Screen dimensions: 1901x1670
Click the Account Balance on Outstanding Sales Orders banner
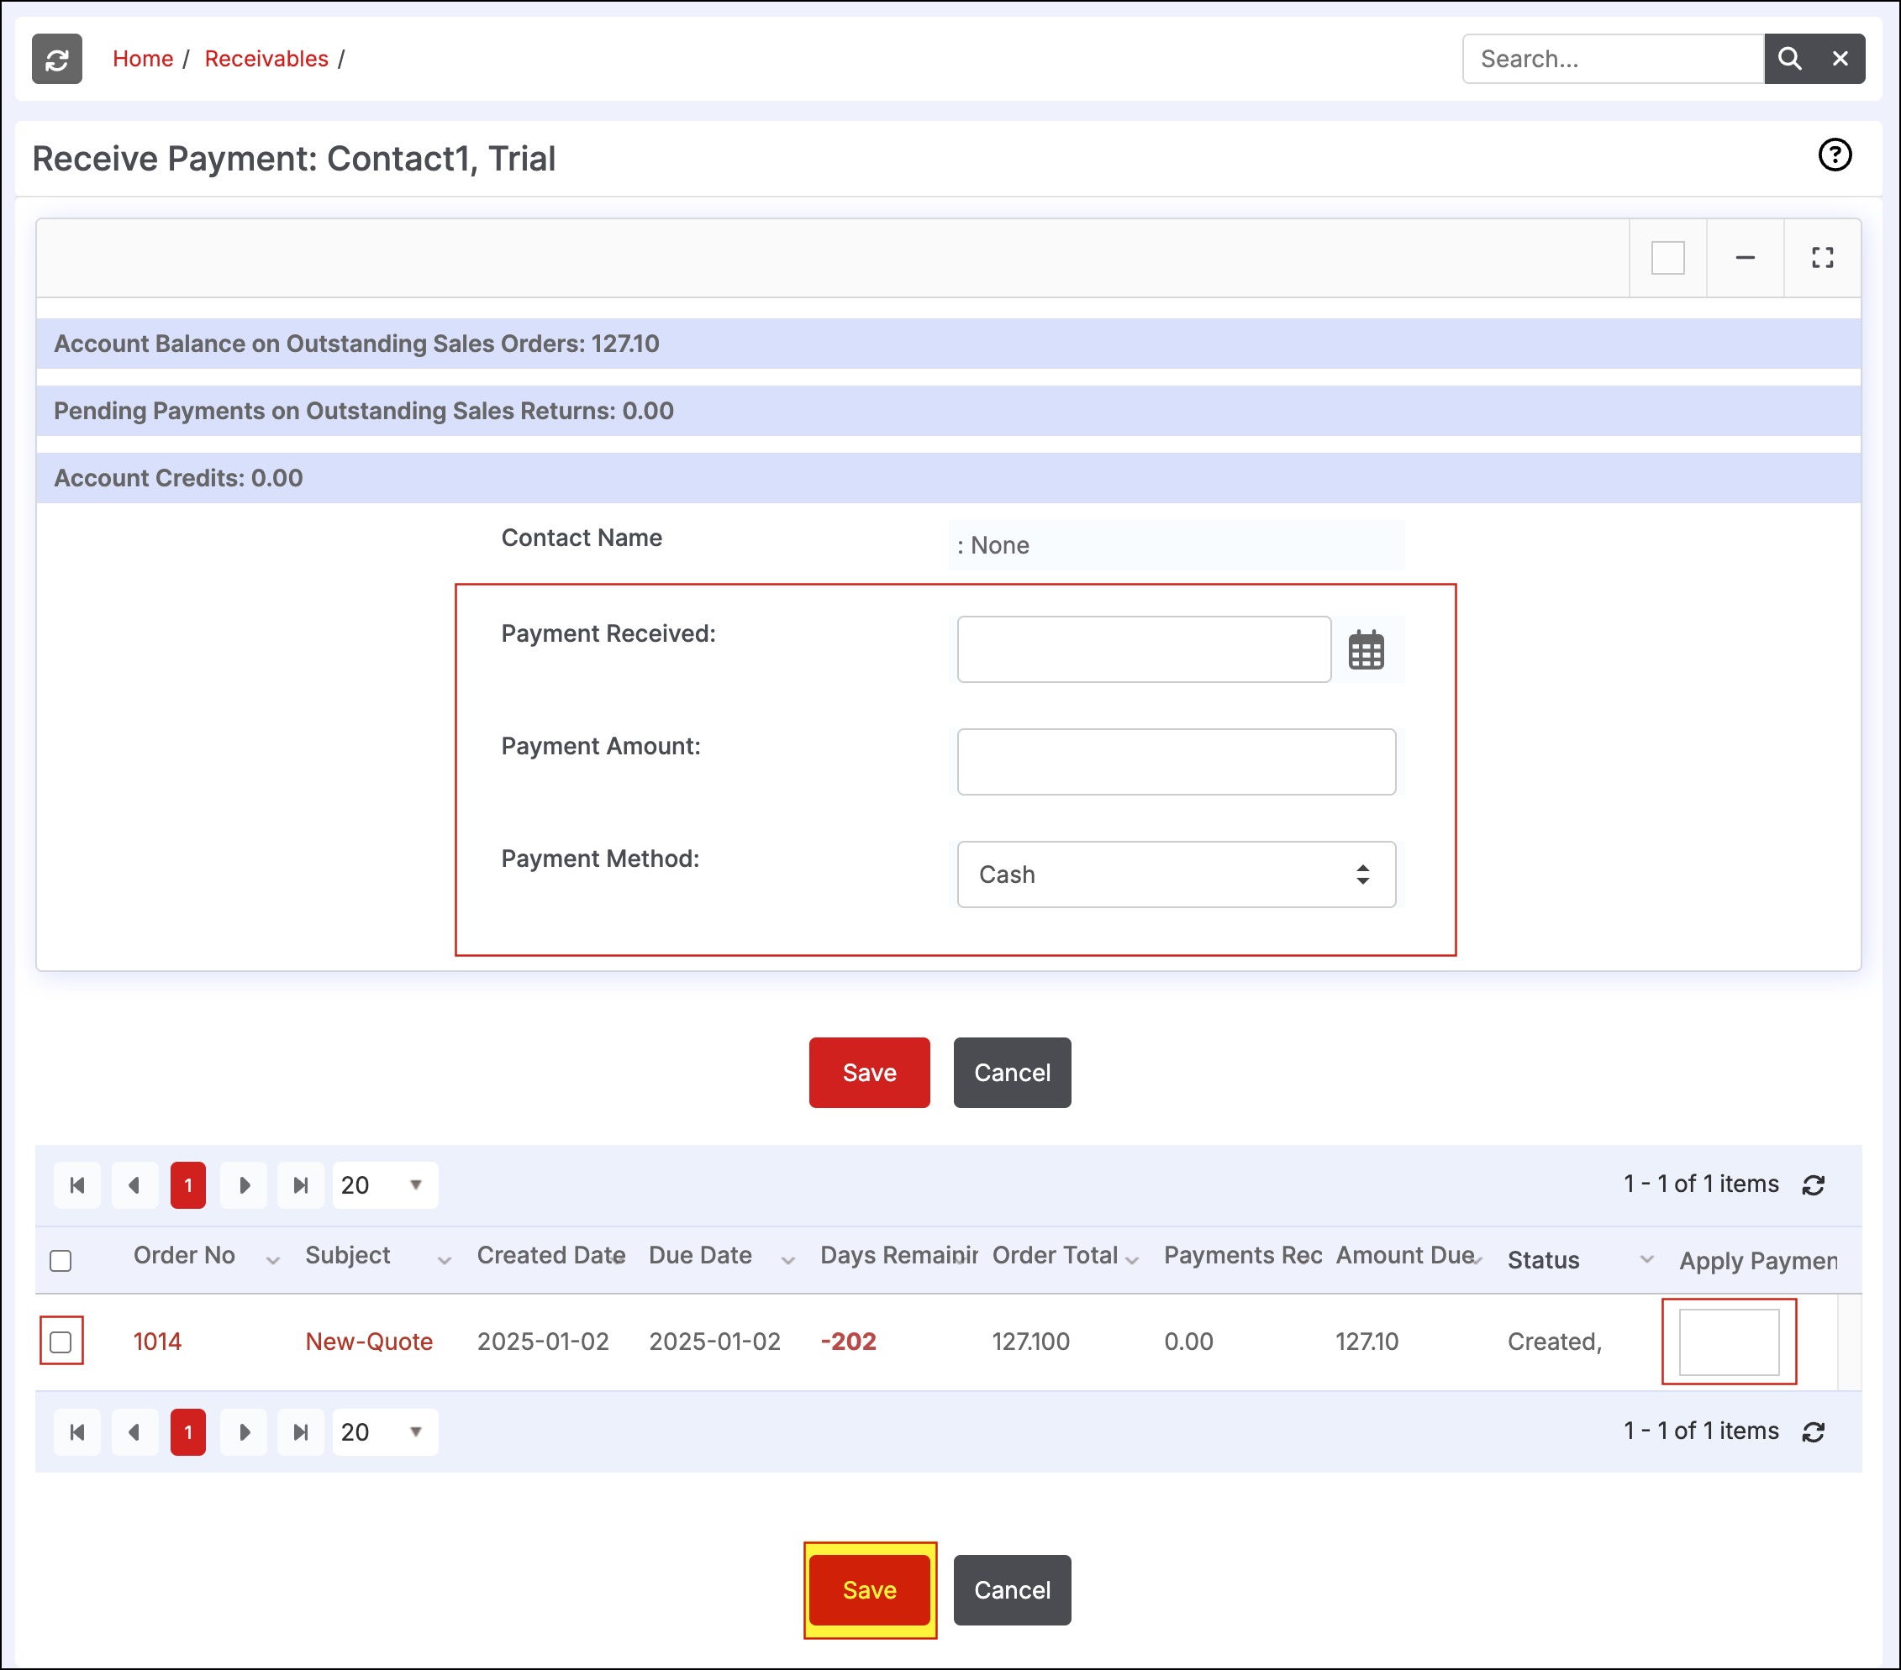(x=949, y=344)
